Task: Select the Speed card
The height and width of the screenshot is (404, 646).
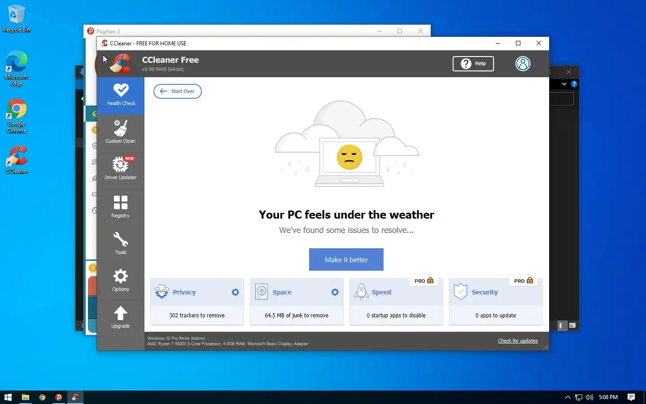Action: coord(396,302)
